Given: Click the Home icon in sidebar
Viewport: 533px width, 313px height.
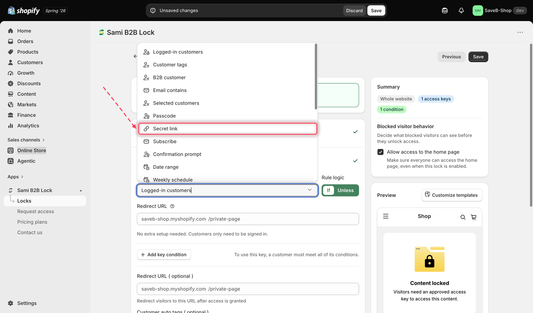Looking at the screenshot, I should (x=11, y=31).
